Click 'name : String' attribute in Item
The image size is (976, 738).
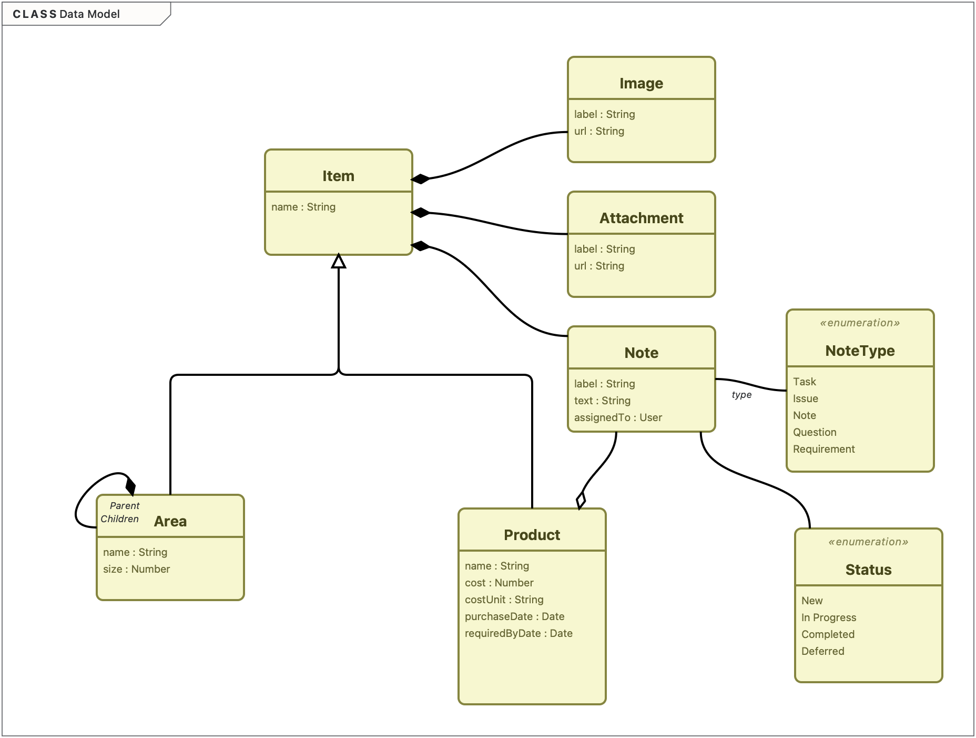point(303,207)
